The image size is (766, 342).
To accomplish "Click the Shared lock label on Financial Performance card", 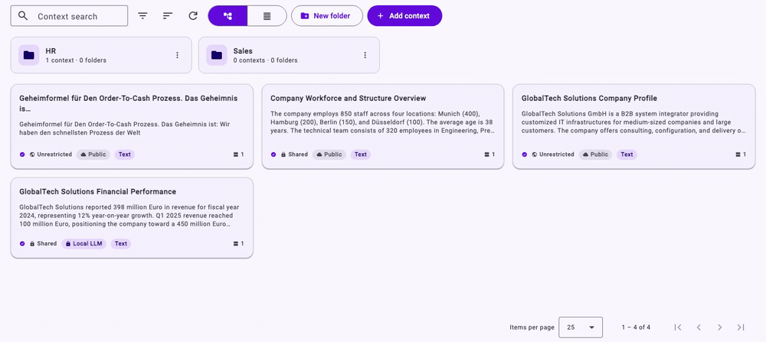I will 43,243.
